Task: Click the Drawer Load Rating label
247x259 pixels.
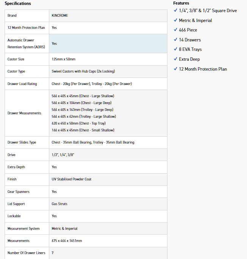Action: click(x=22, y=84)
